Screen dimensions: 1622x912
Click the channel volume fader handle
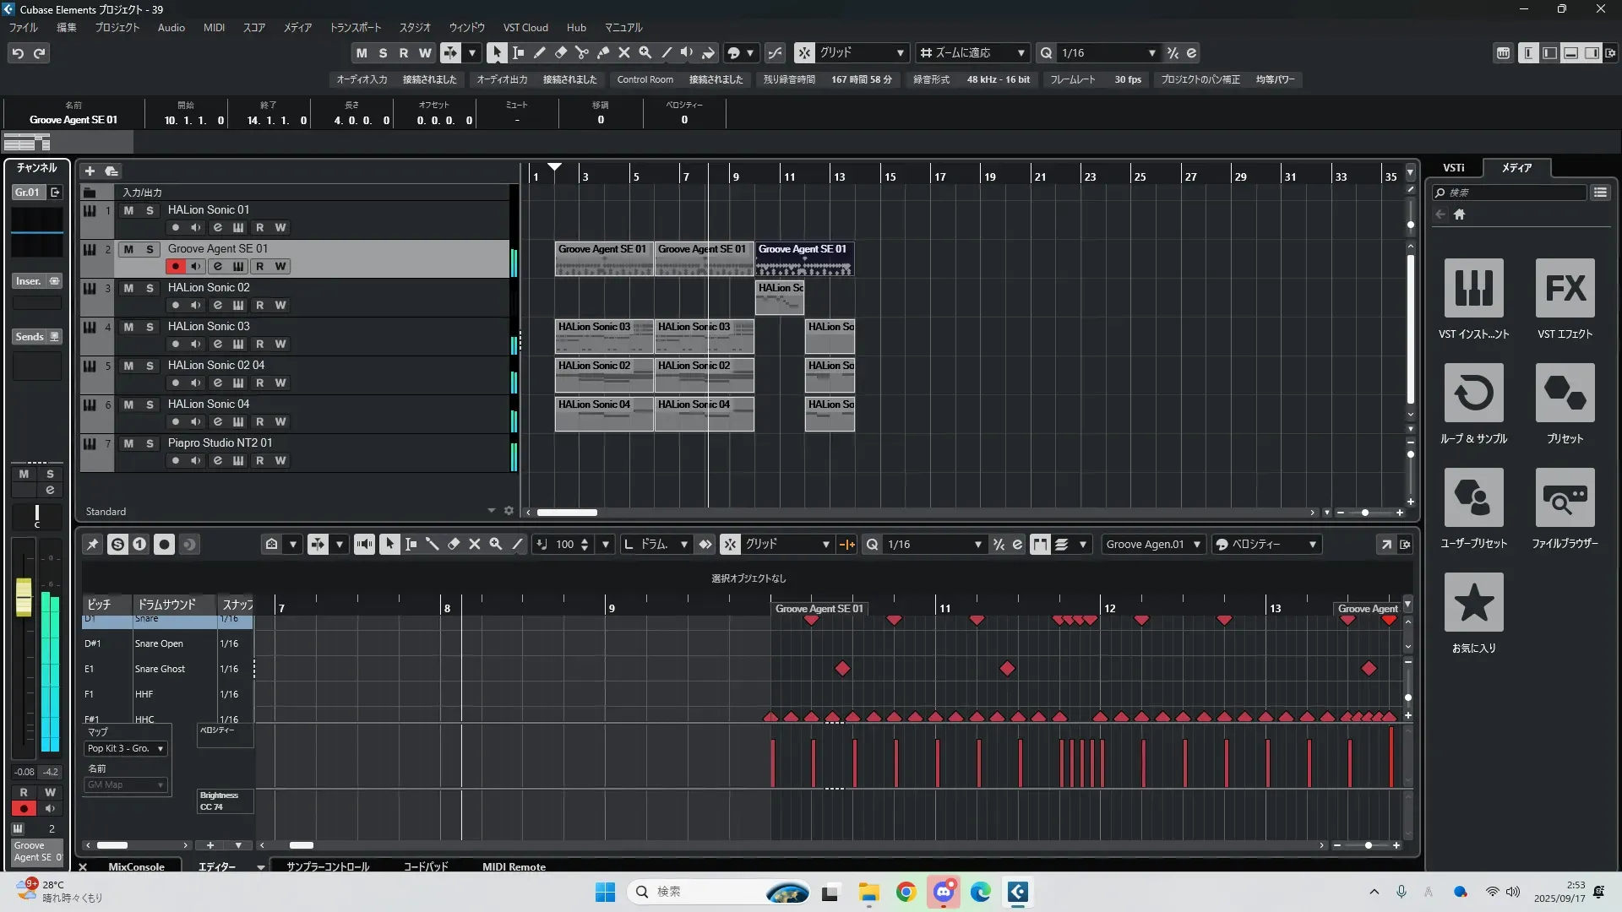coord(24,598)
